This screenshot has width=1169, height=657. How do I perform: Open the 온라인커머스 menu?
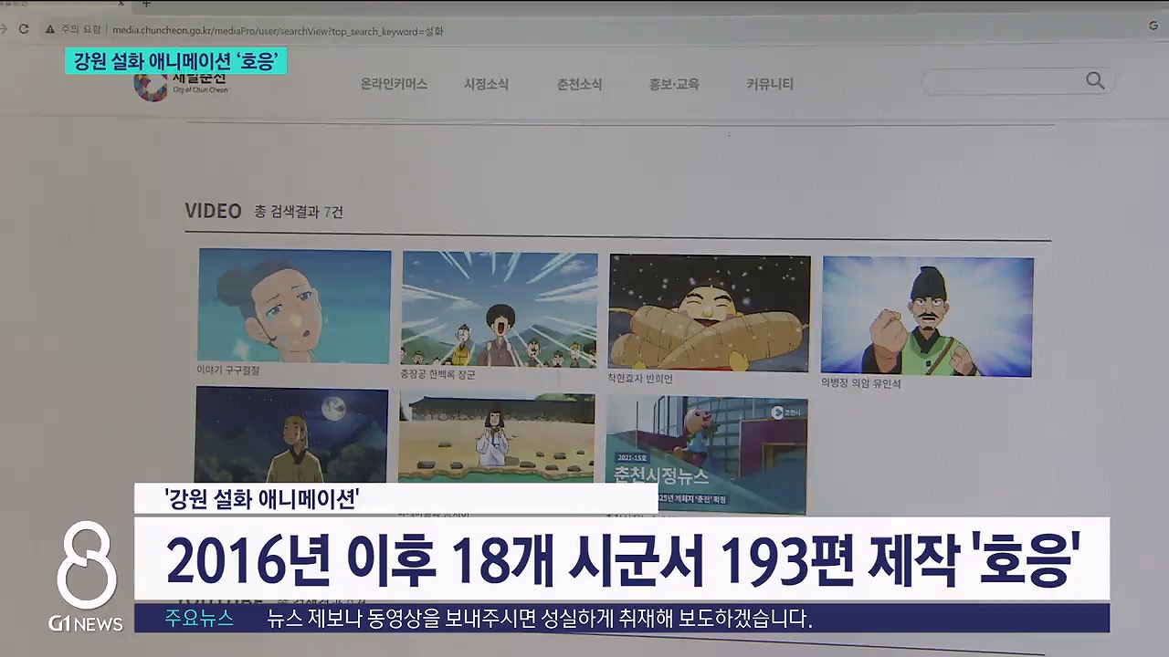point(394,84)
